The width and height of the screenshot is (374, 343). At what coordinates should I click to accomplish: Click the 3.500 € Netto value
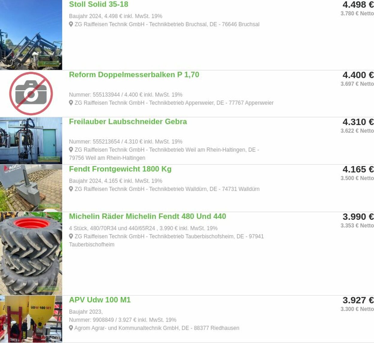point(357,178)
